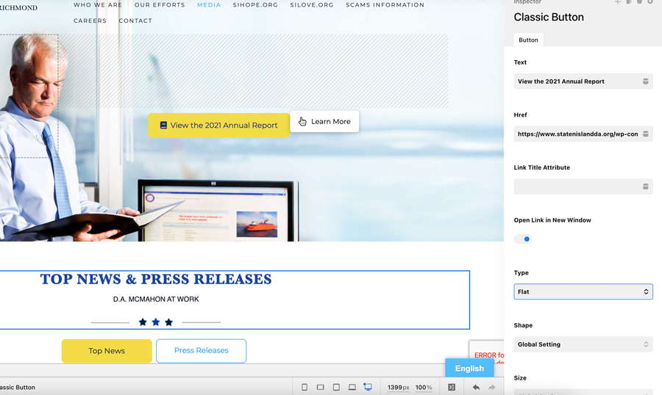The height and width of the screenshot is (395, 662).
Task: Open the Type dropdown set to Flat
Action: [583, 291]
